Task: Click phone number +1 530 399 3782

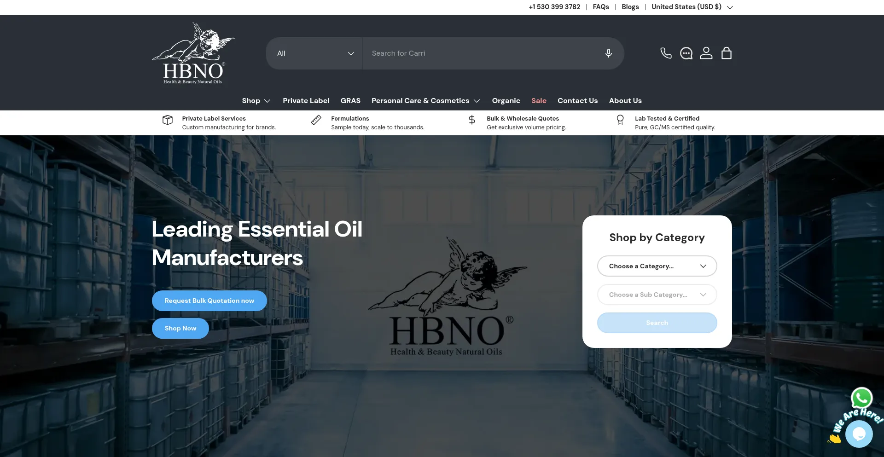Action: click(554, 7)
